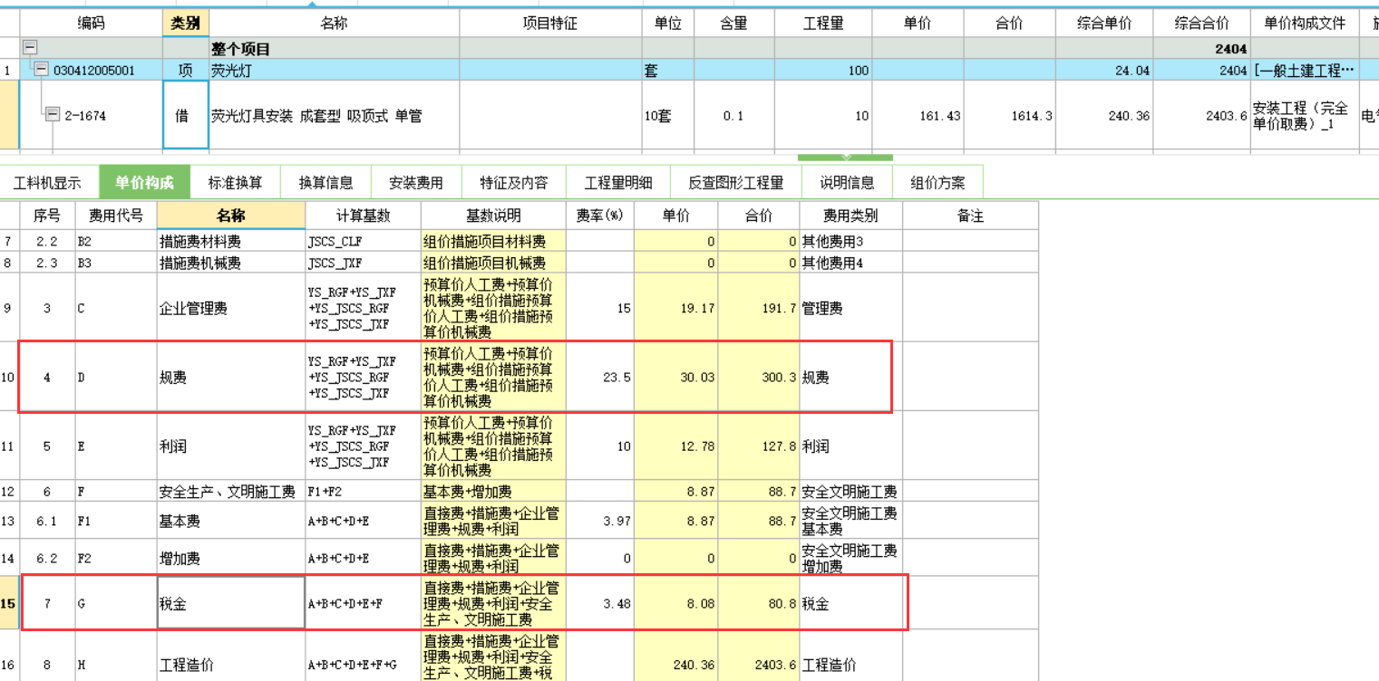1379x681 pixels.
Task: Select 安装工程（完全单价取费）_1 cell
Action: pyautogui.click(x=1305, y=115)
